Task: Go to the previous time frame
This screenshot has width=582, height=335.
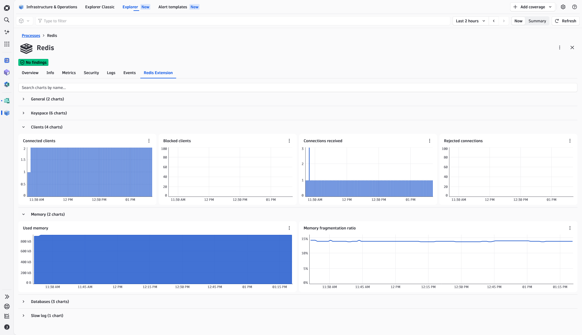Action: click(494, 21)
